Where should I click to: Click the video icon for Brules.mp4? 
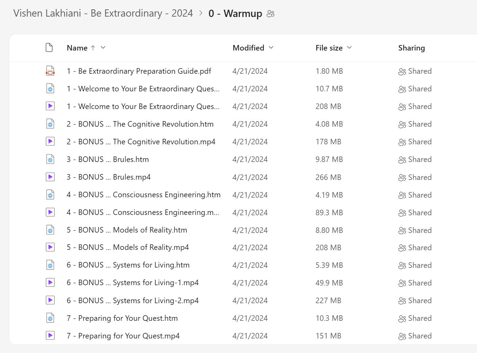point(50,177)
